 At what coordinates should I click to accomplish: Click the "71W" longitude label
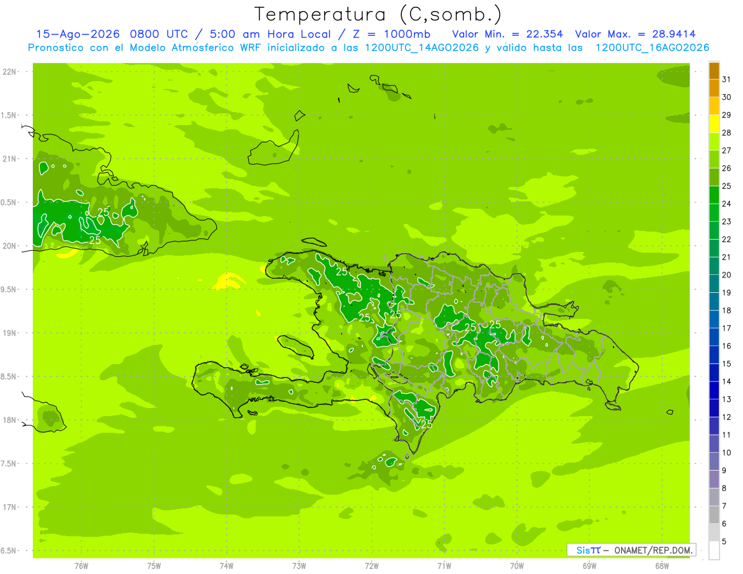445,566
